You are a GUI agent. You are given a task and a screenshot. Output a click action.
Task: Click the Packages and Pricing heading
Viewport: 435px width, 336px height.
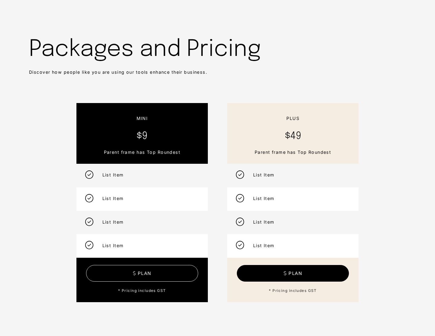[145, 48]
